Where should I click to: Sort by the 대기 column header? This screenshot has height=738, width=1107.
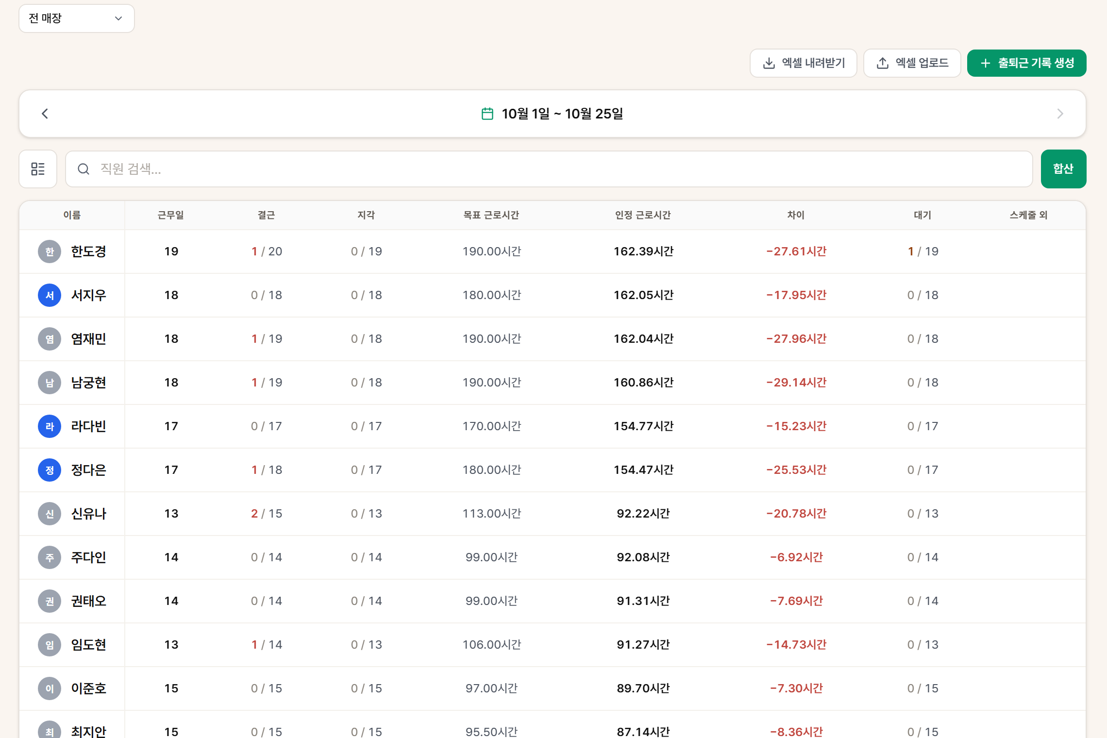click(x=922, y=215)
